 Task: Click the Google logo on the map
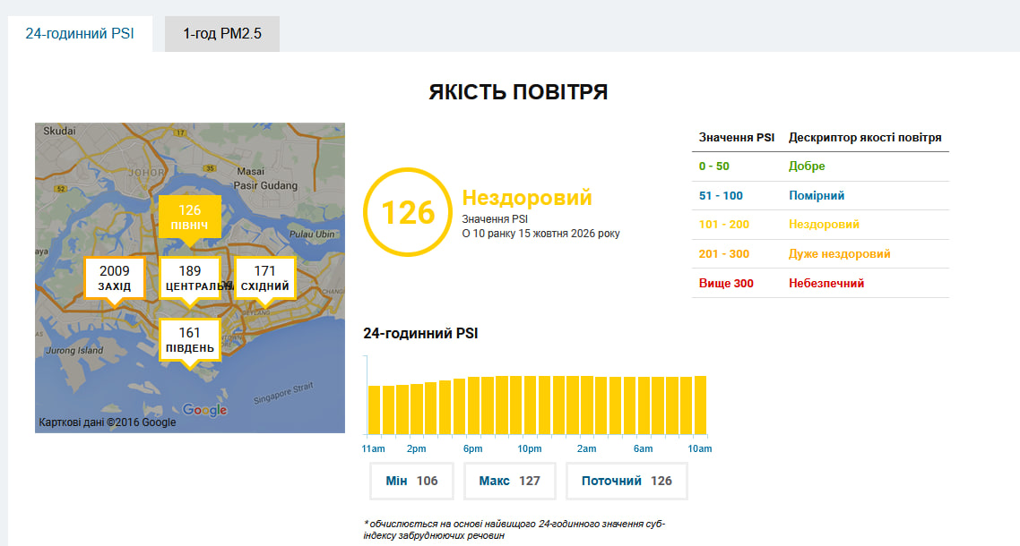click(204, 410)
